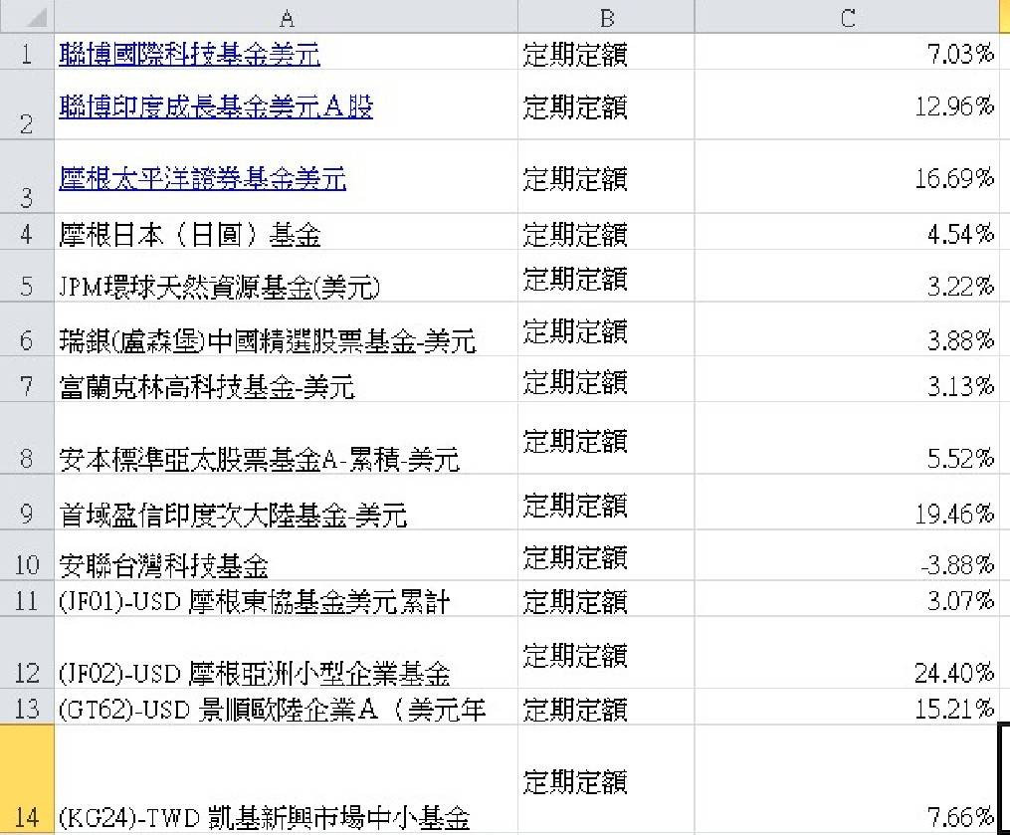Select the 7.03% value cell
This screenshot has width=1010, height=835.
pos(847,52)
